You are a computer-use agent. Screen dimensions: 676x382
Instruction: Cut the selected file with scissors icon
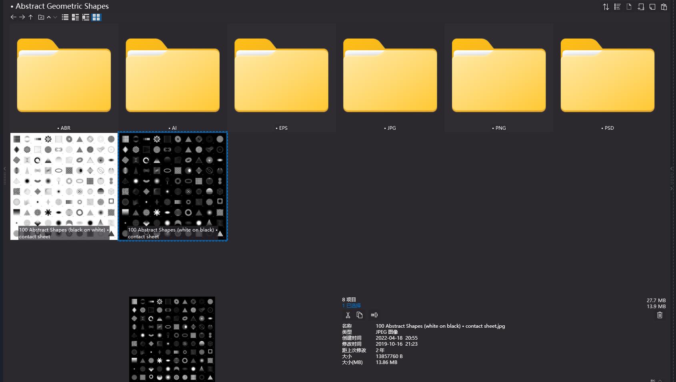pos(348,315)
